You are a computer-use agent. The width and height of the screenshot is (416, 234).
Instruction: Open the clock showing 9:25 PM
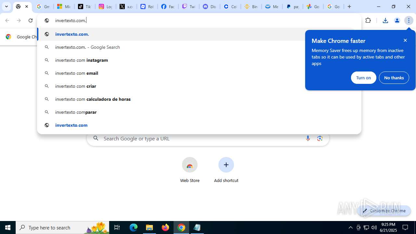click(389, 227)
